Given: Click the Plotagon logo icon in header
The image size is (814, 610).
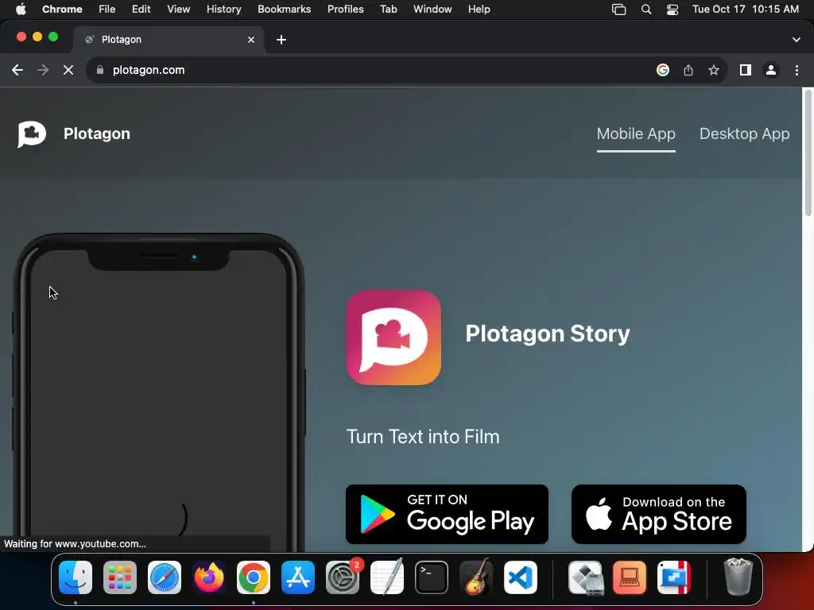Looking at the screenshot, I should [x=32, y=133].
